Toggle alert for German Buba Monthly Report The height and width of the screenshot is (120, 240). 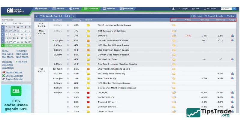click(68, 55)
